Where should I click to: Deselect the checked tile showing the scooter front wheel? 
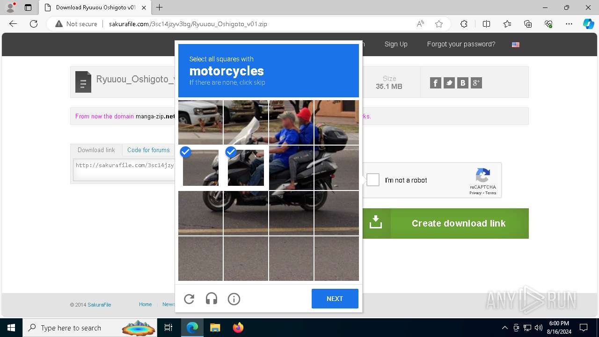(200, 168)
